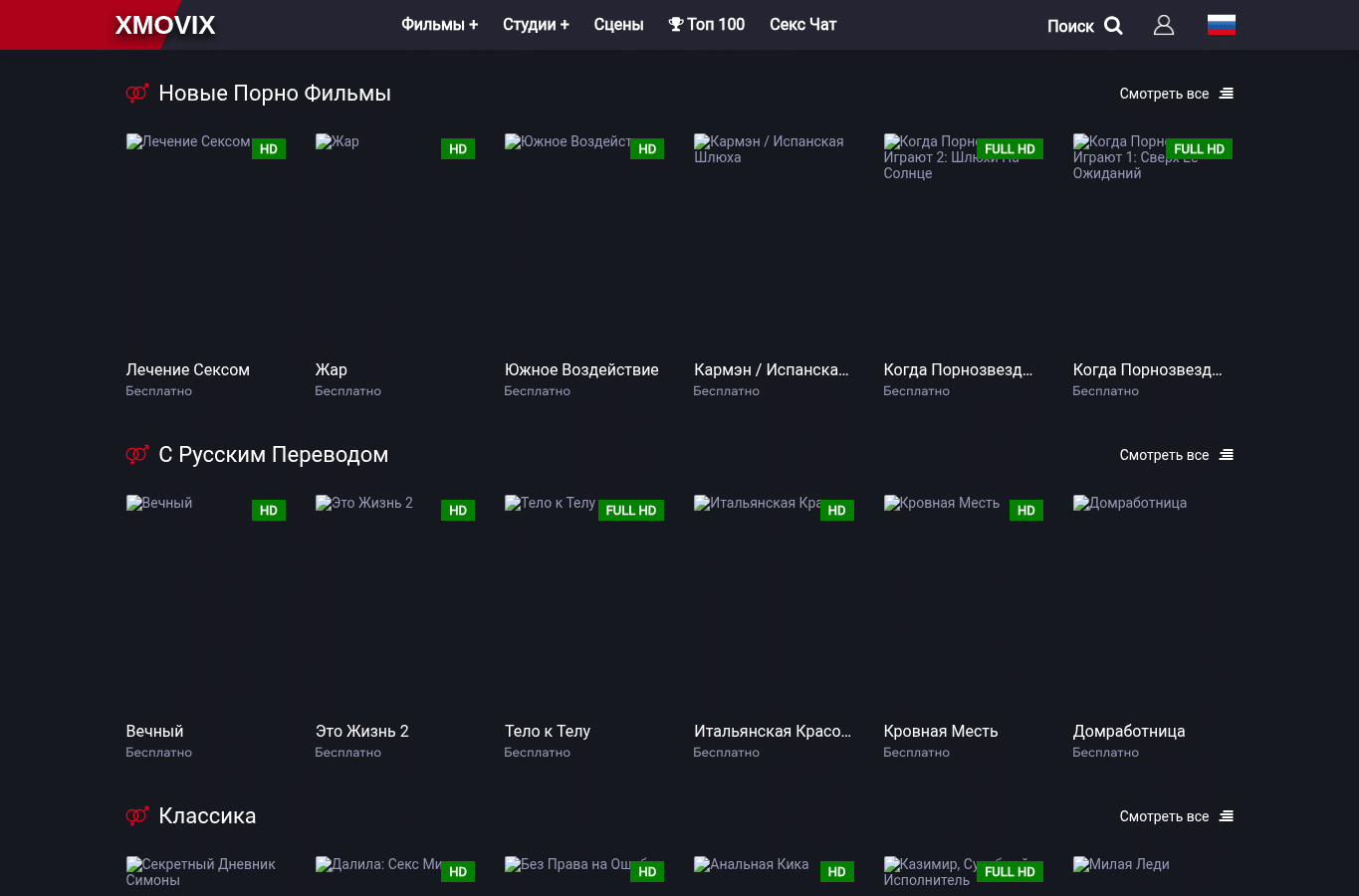Click the Тело к Телу title
This screenshot has height=896, width=1359.
[548, 732]
